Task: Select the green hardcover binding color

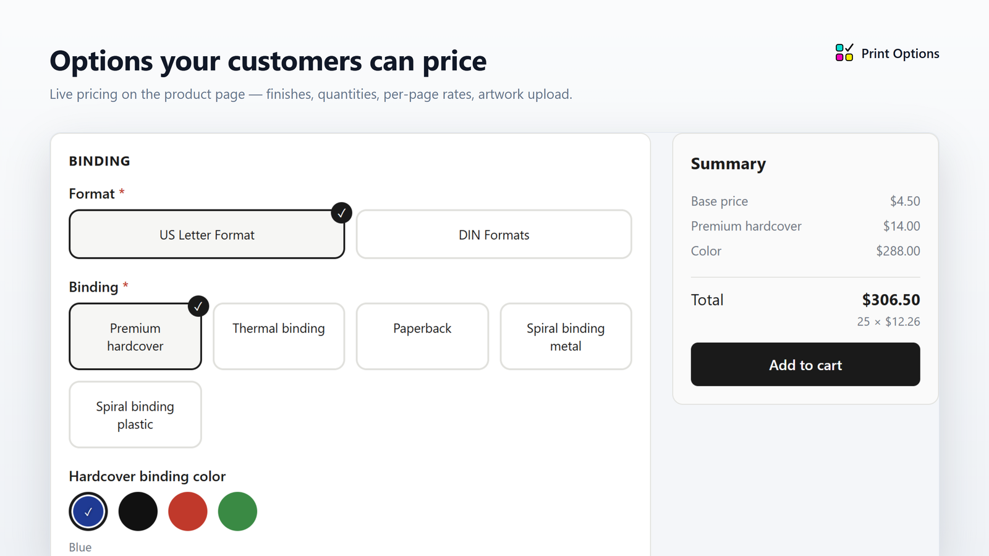Action: [237, 512]
